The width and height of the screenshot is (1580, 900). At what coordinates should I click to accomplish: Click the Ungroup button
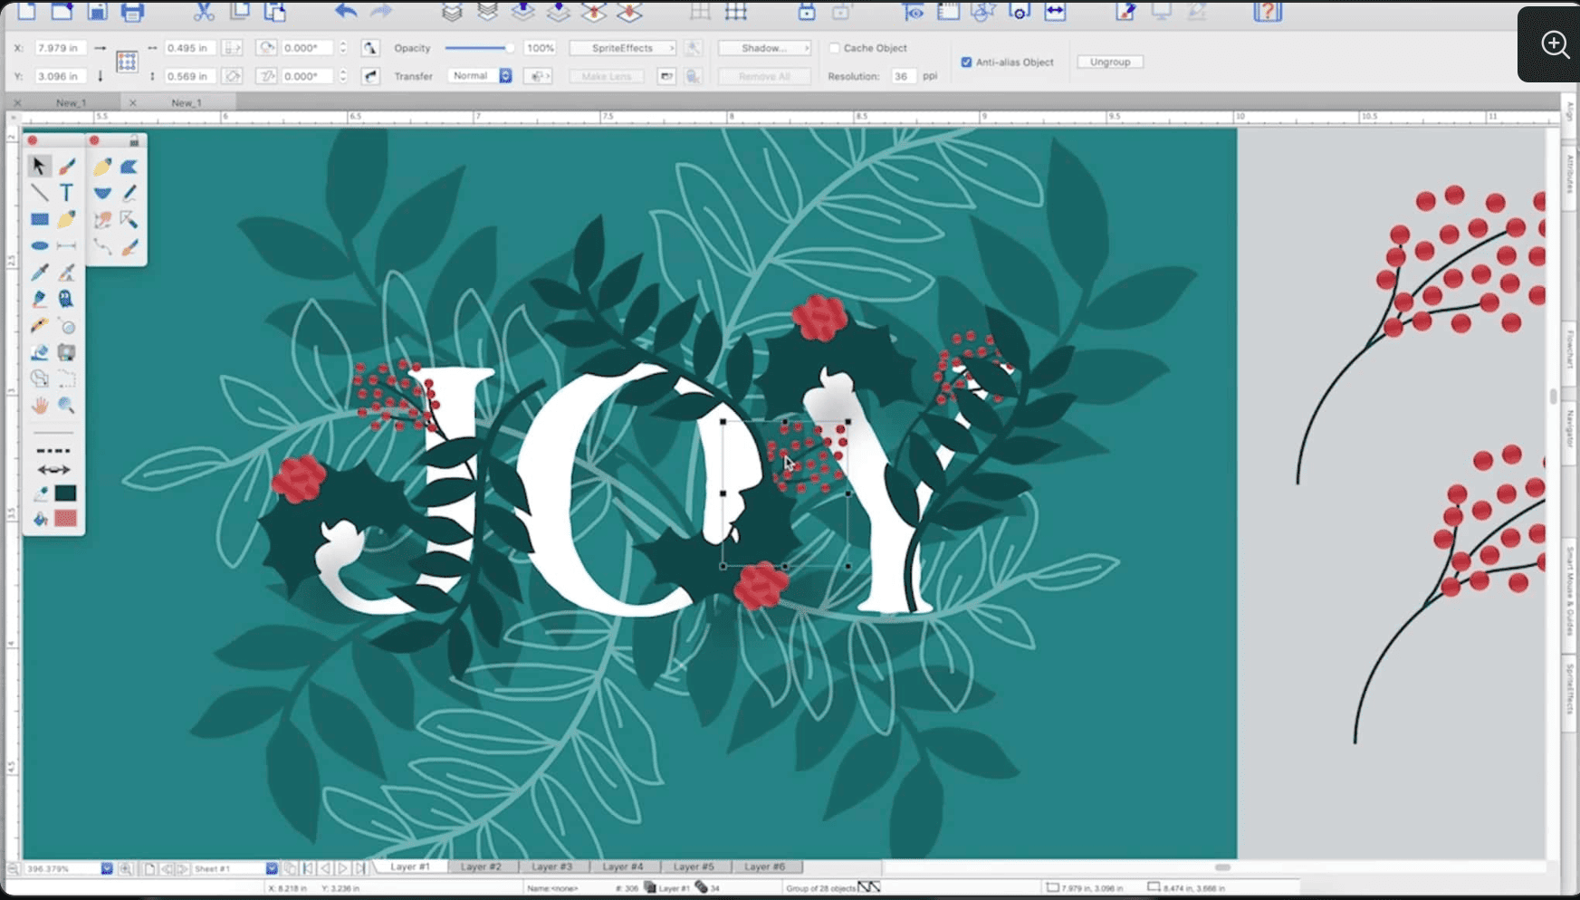point(1110,62)
